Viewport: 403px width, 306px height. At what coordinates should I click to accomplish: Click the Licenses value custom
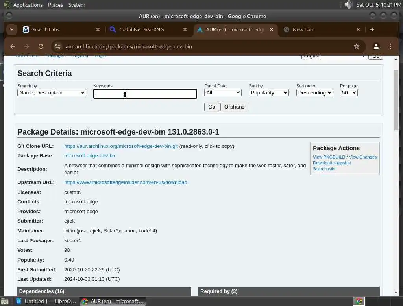[72, 192]
